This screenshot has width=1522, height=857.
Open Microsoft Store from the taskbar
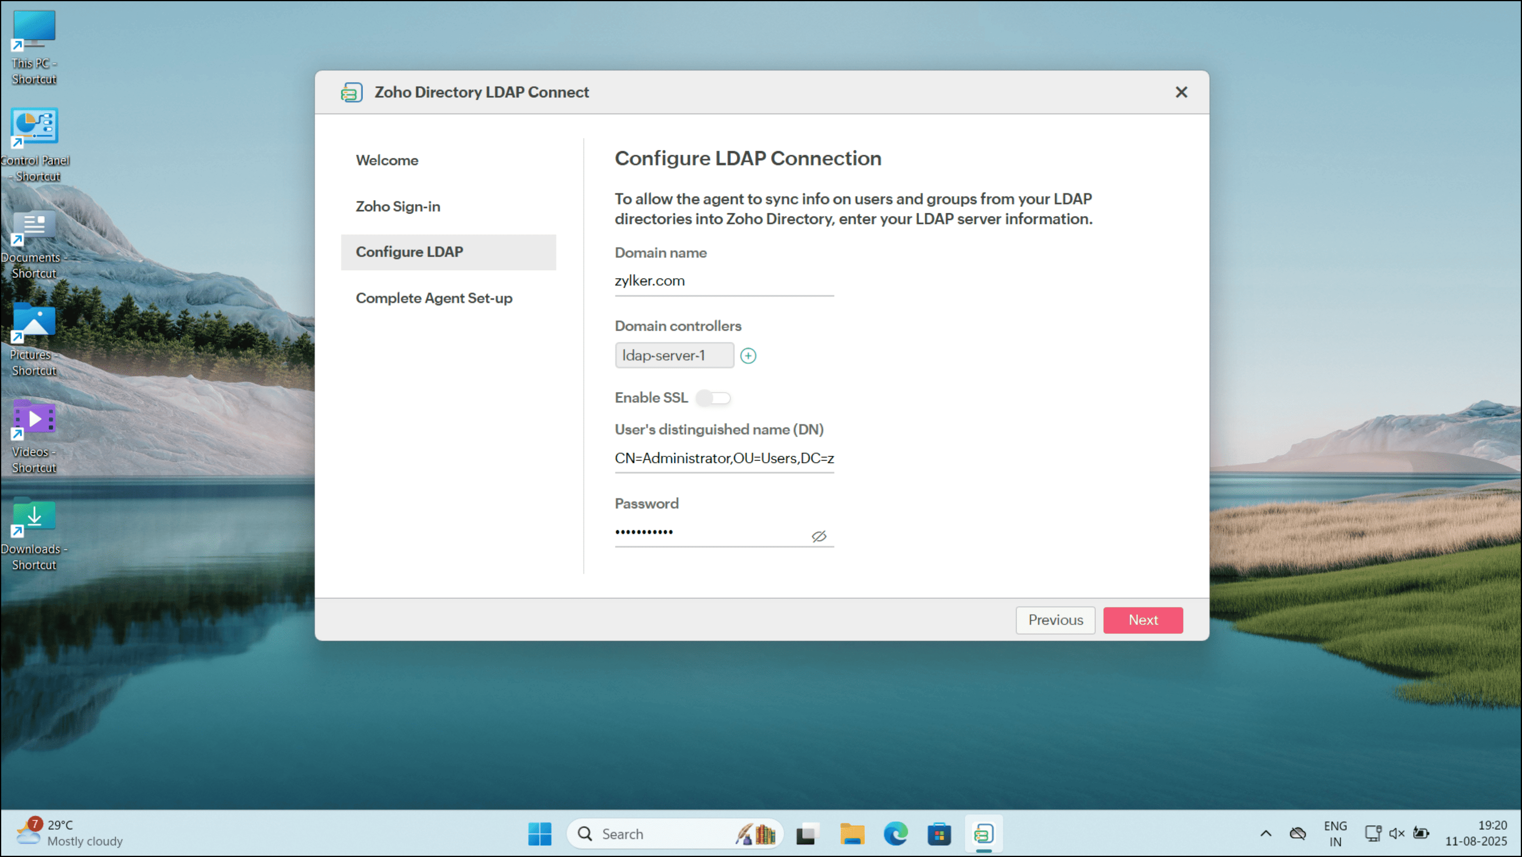point(939,834)
